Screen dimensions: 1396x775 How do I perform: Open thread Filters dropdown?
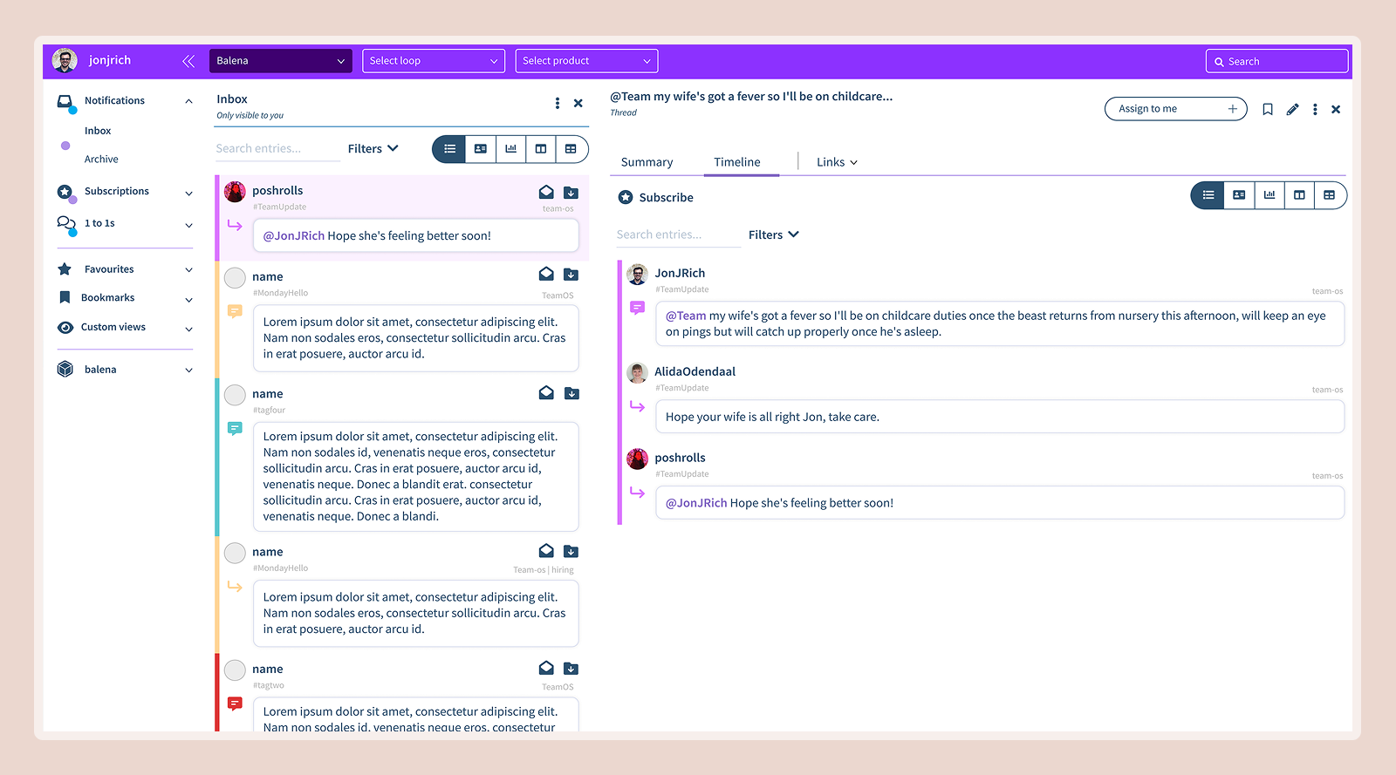[774, 235]
